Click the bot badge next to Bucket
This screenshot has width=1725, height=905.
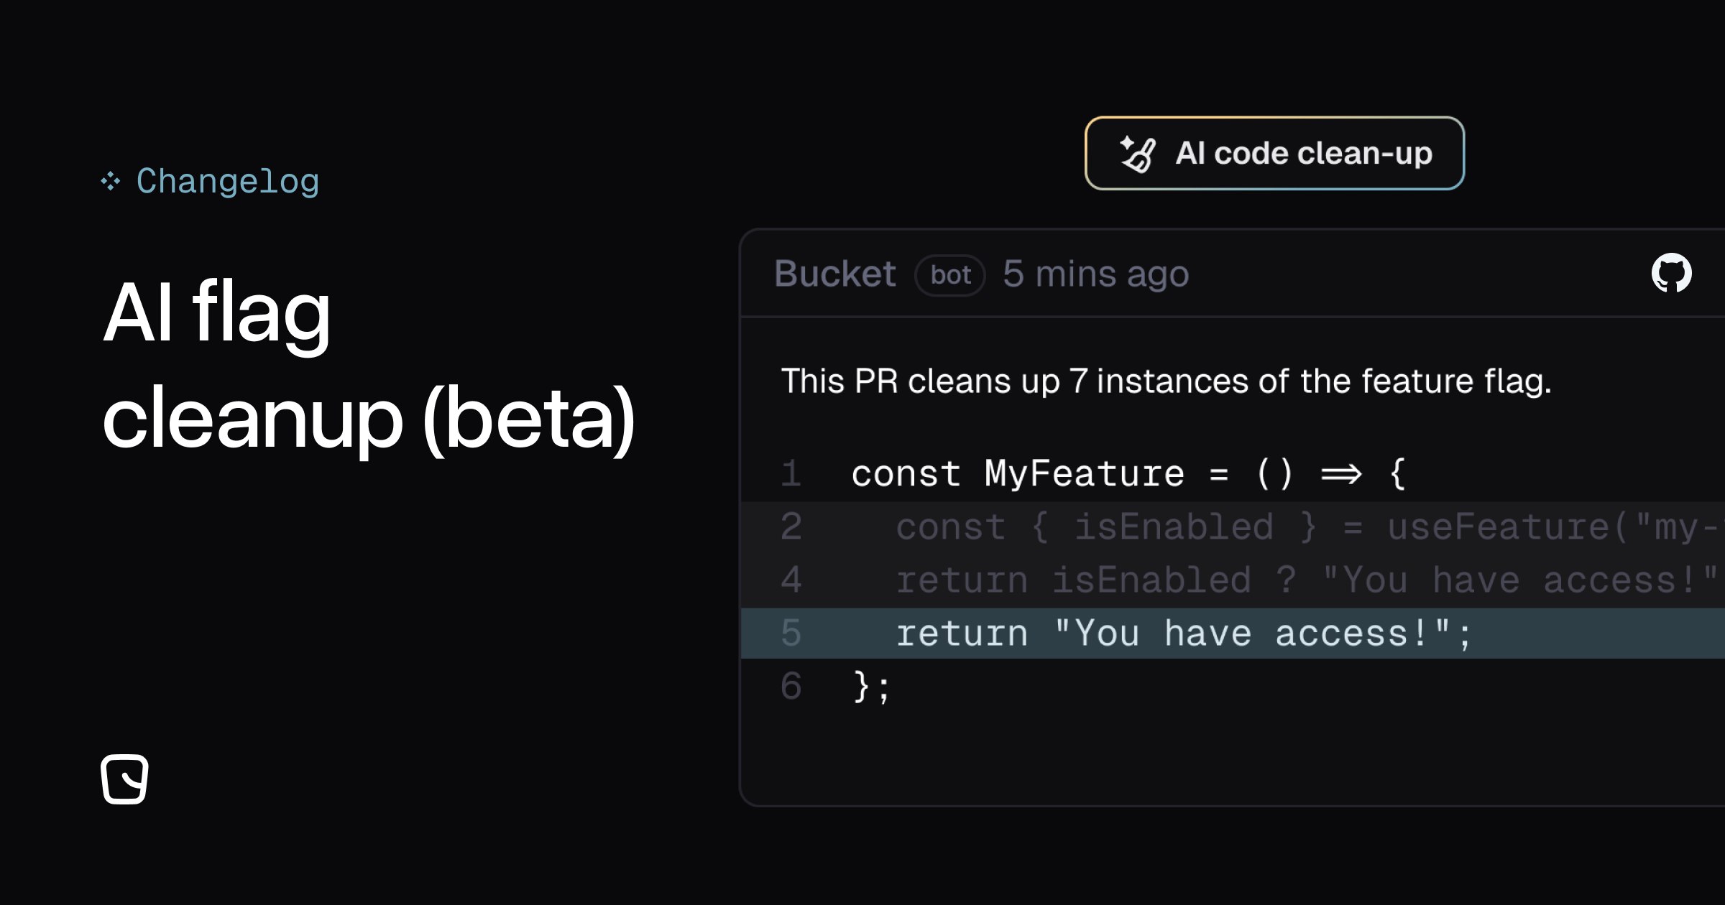tap(949, 275)
